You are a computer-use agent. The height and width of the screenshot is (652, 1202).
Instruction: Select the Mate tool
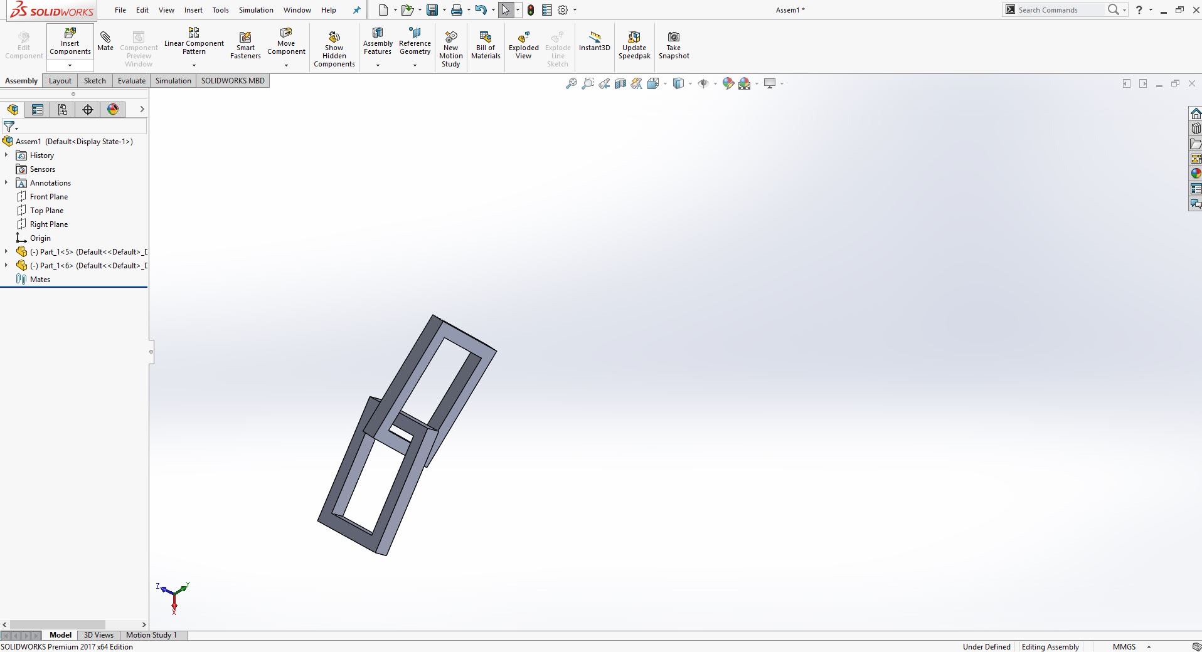pyautogui.click(x=105, y=41)
